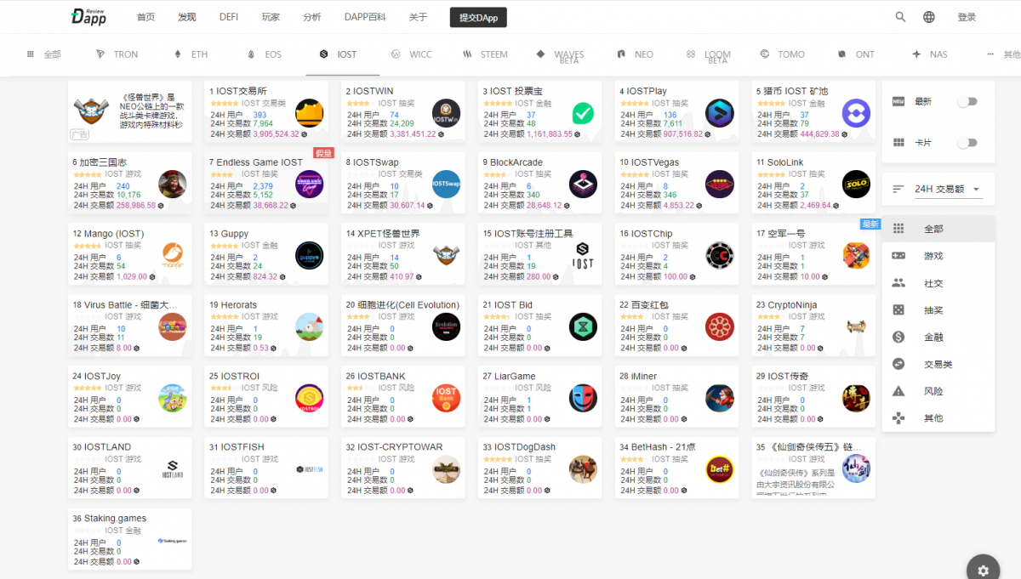Click the IOSTPlay app logo
The image size is (1021, 579).
coord(720,113)
